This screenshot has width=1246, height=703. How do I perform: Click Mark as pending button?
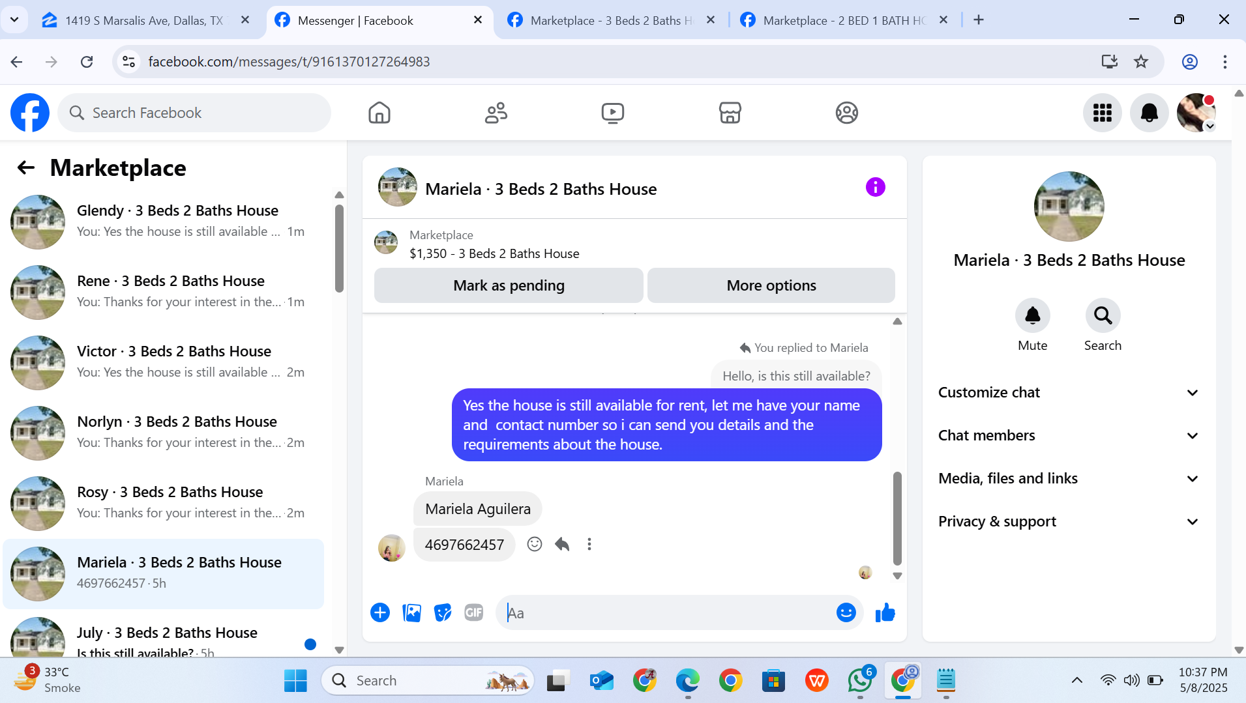pyautogui.click(x=509, y=285)
